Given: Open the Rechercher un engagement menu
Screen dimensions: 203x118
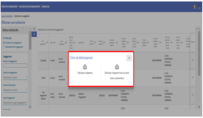Looking at the screenshot, I should tap(30, 6).
